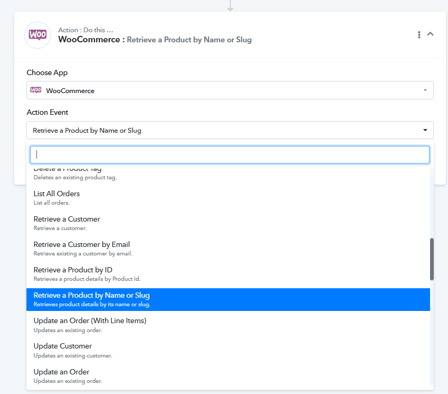Click the Action Event dropdown arrow

click(425, 130)
